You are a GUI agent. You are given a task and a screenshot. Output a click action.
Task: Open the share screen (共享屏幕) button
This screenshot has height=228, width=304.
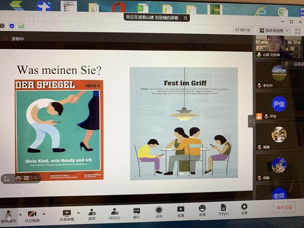point(66,215)
